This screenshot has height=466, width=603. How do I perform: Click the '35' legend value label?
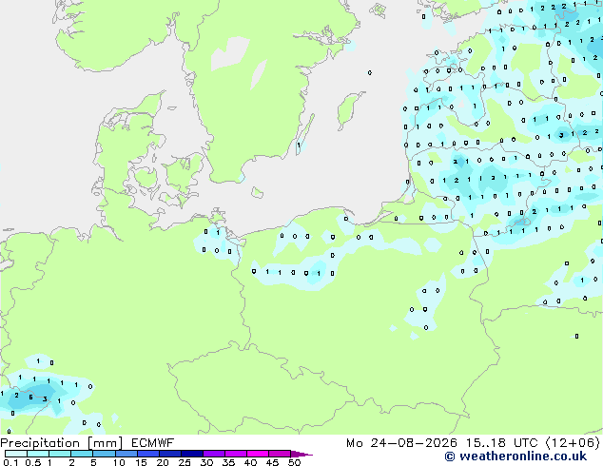(228, 462)
